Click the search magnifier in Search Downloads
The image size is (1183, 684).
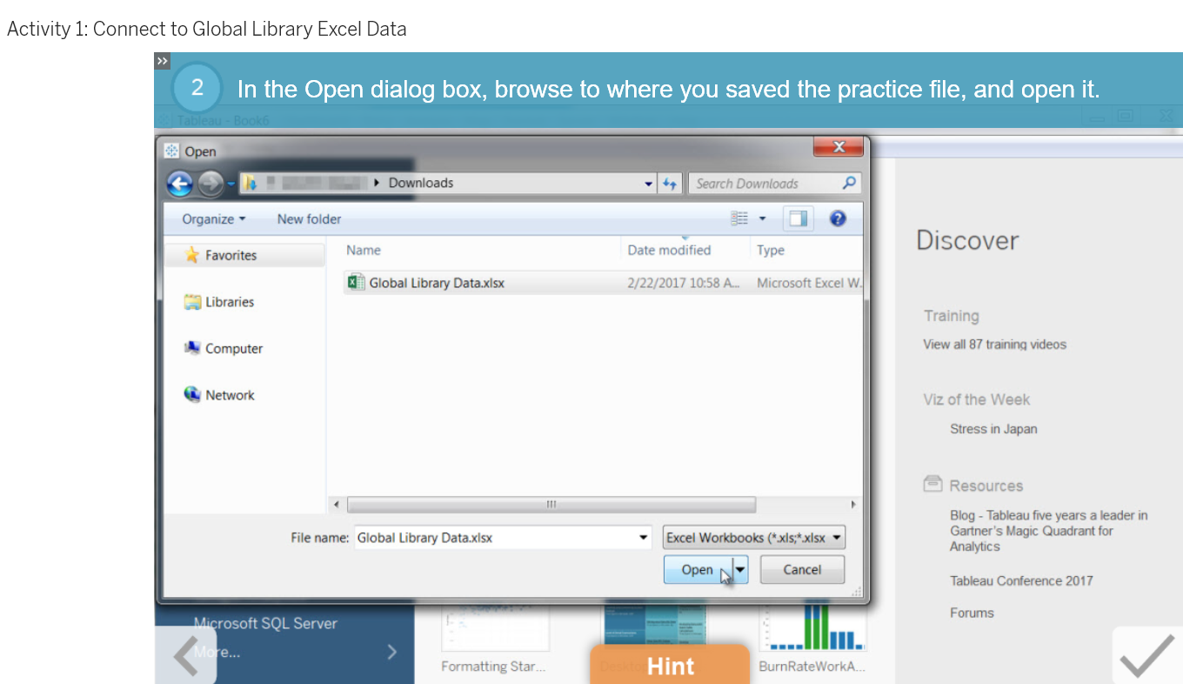849,183
